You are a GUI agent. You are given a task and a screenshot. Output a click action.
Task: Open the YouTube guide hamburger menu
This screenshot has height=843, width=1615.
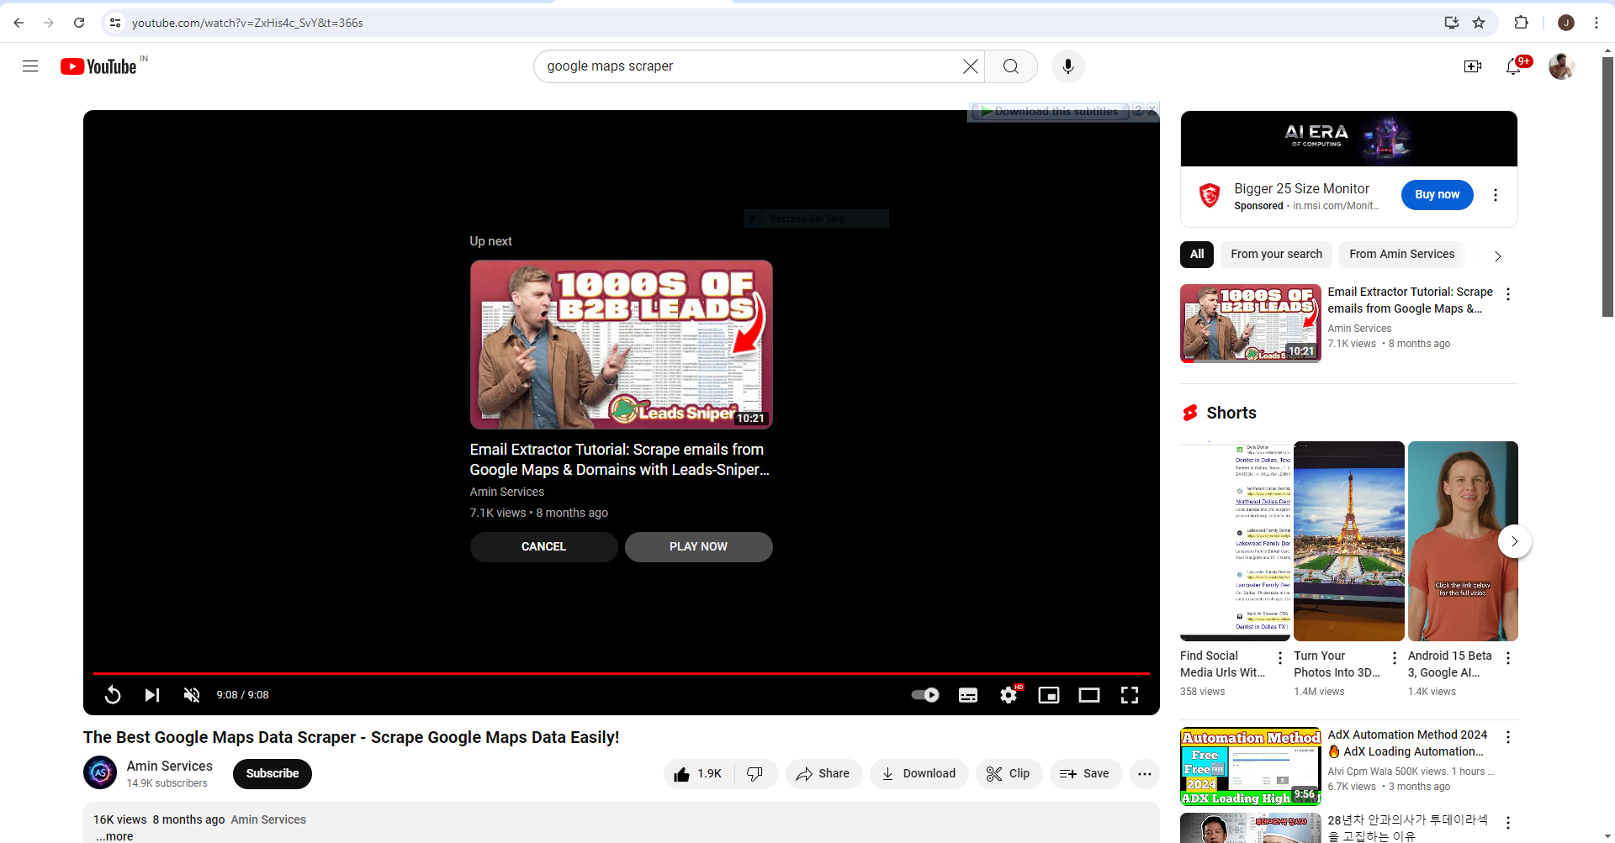[30, 66]
